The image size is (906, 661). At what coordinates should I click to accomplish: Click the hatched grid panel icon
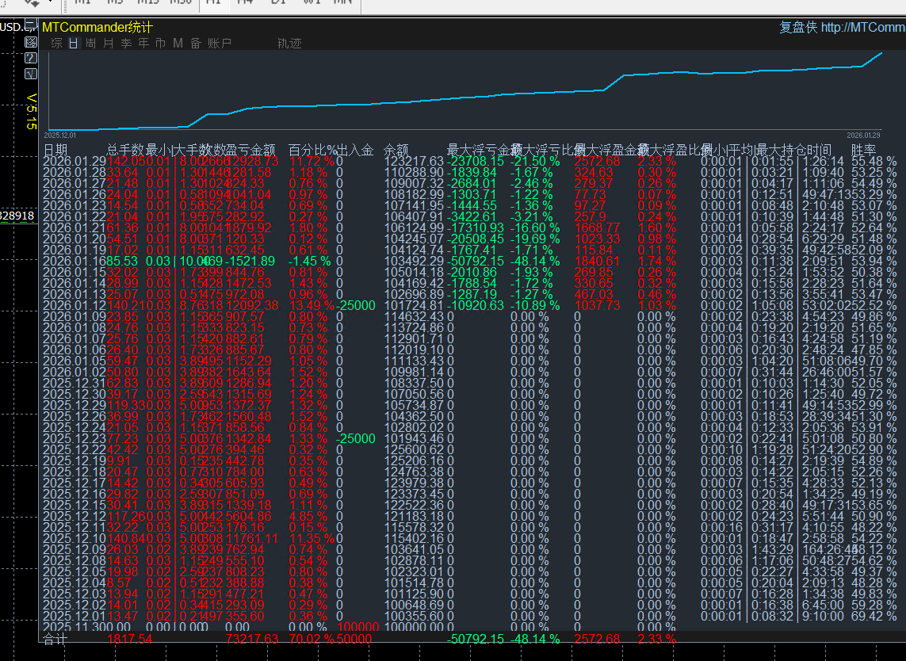pos(31,41)
